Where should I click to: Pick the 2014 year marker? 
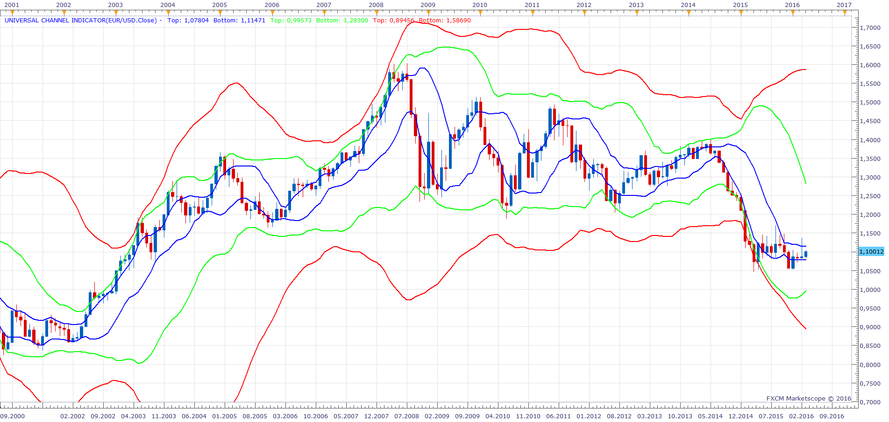689,13
